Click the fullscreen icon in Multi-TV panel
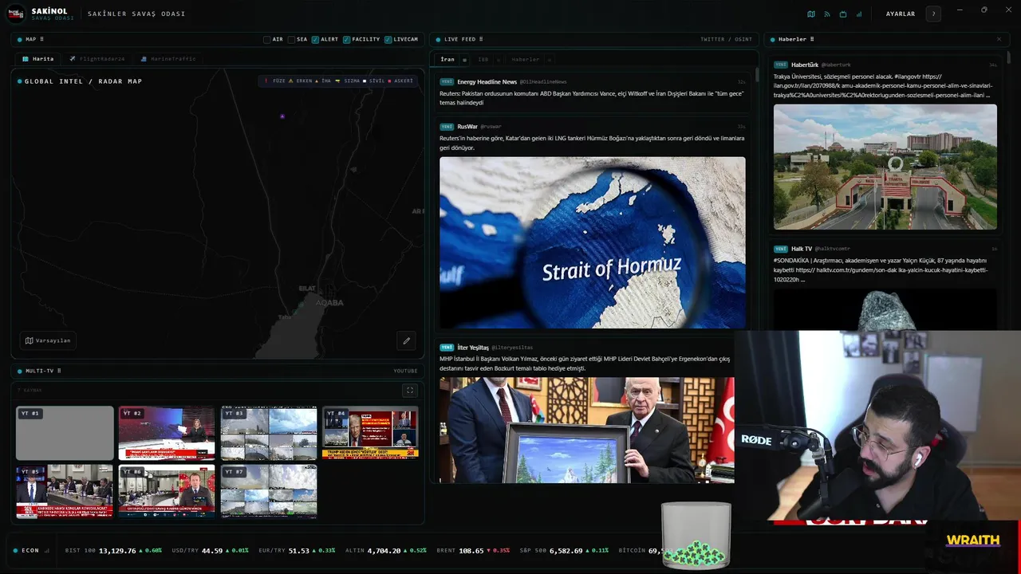The height and width of the screenshot is (574, 1021). click(410, 390)
